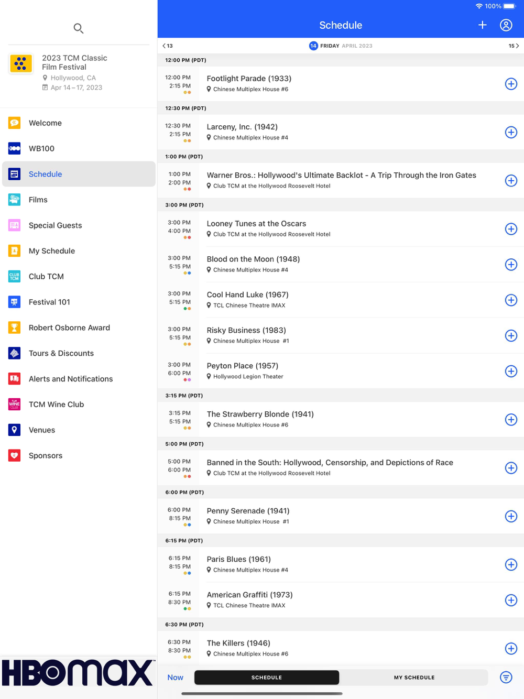Screen dimensions: 524x699
Task: Jump to Now in the schedule
Action: pos(175,678)
